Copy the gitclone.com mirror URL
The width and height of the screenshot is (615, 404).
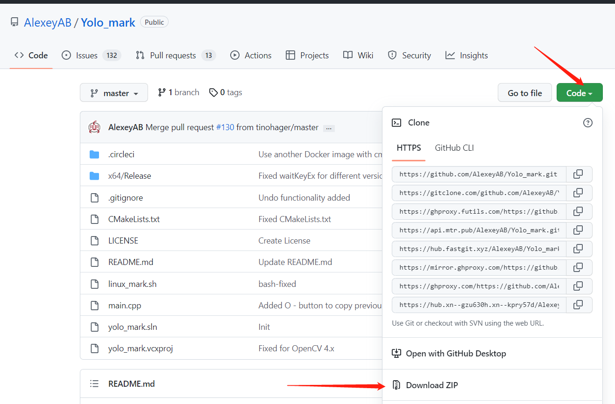579,193
